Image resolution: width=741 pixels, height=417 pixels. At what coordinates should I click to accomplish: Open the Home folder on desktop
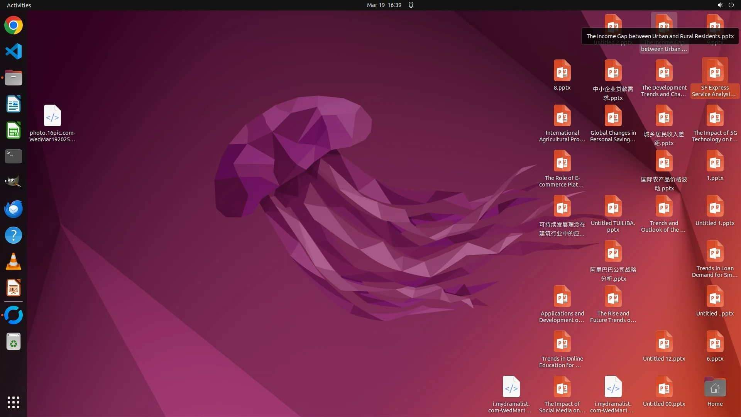(715, 388)
